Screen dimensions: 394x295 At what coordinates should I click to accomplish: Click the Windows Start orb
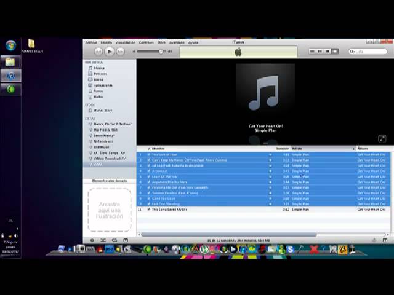coord(10,45)
